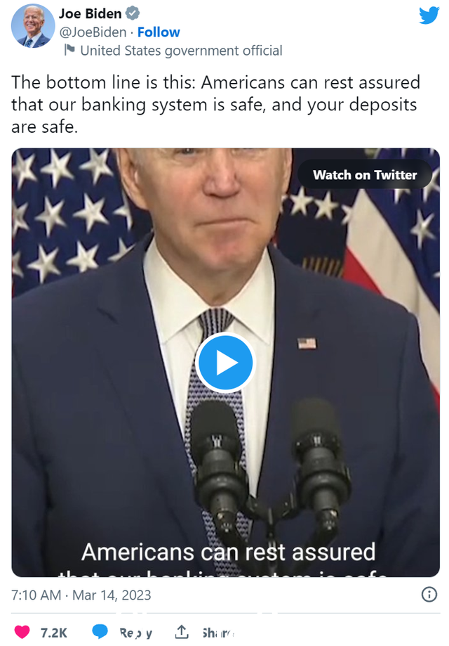The image size is (449, 646).
Task: Click the 7.2K likes count
Action: click(53, 633)
